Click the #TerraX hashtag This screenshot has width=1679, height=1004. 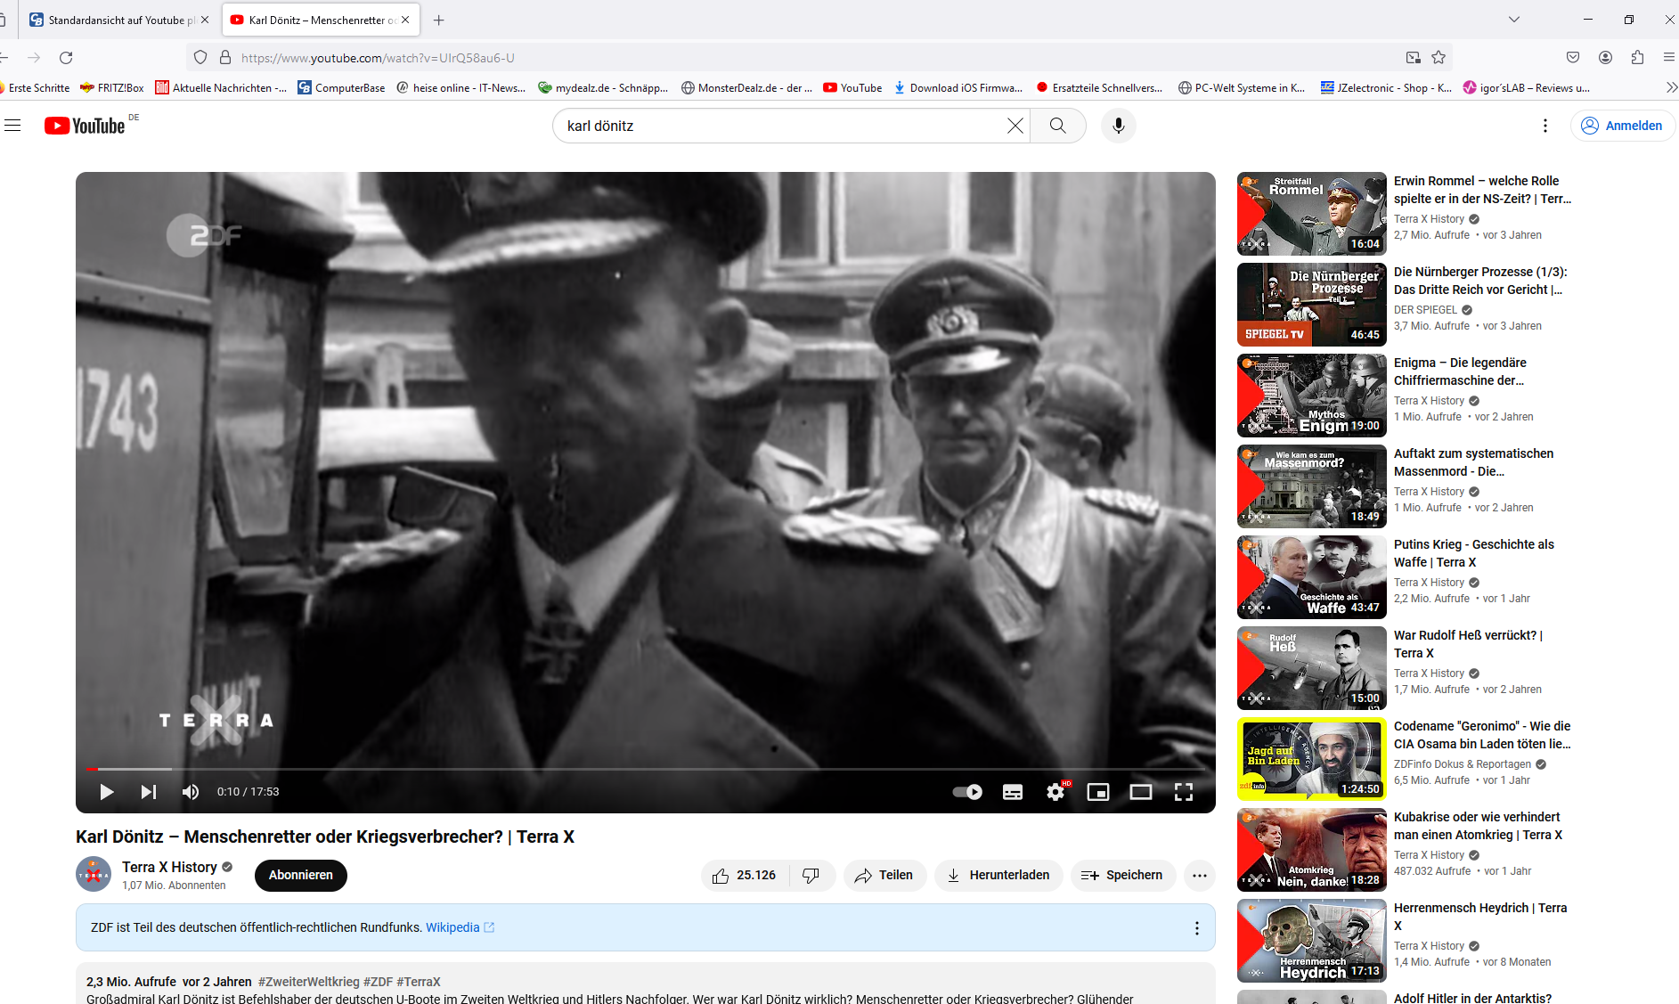(419, 982)
